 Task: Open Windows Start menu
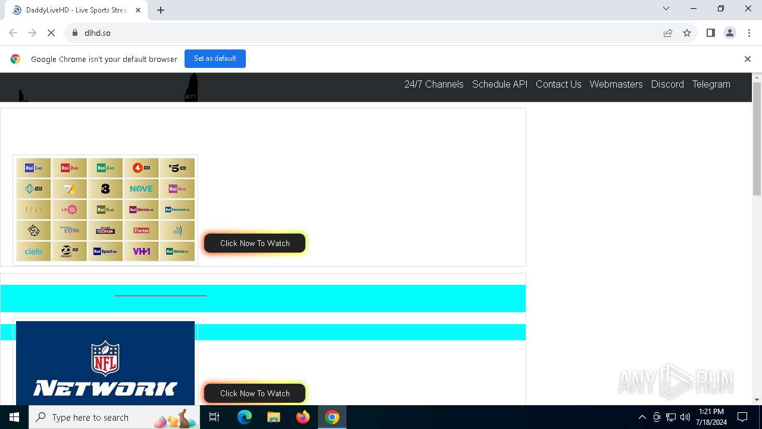(x=14, y=417)
